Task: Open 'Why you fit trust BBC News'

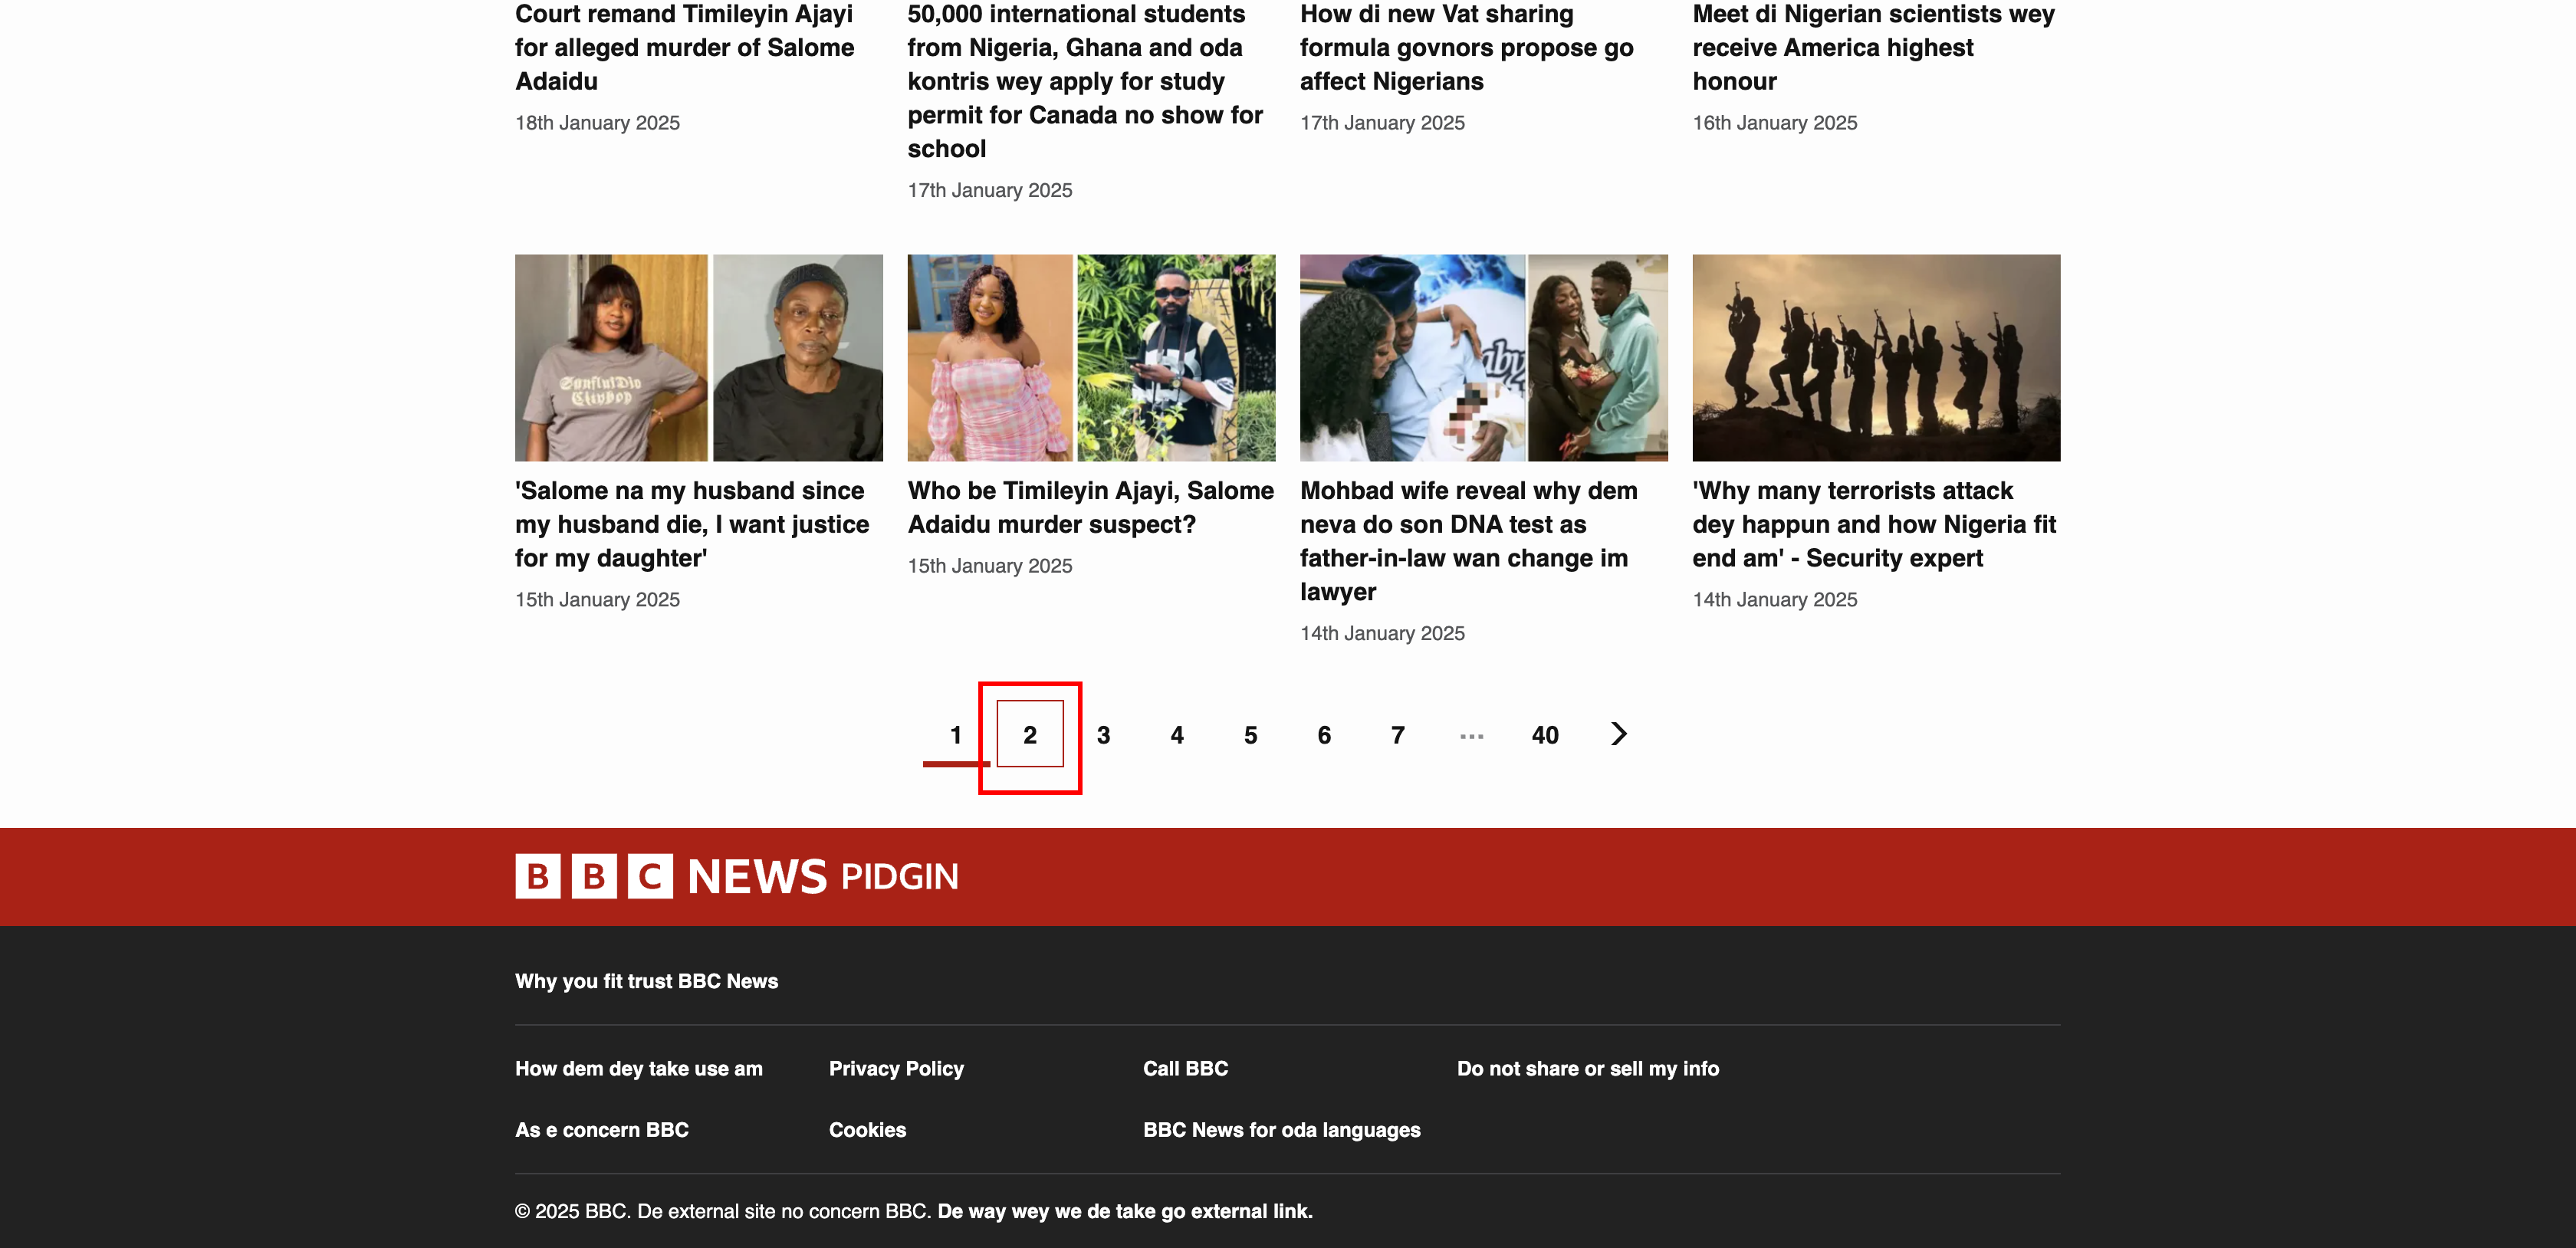Action: [x=646, y=981]
